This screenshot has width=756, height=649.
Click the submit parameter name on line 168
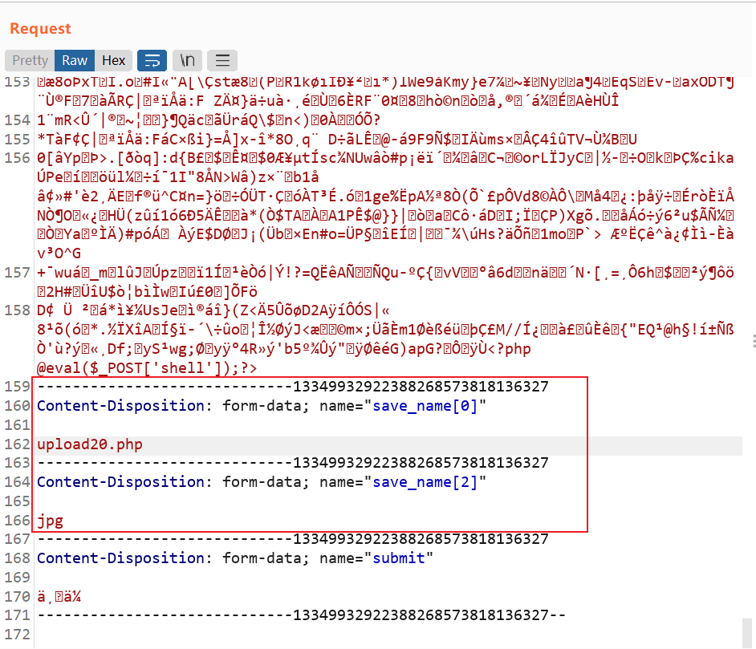[x=399, y=558]
